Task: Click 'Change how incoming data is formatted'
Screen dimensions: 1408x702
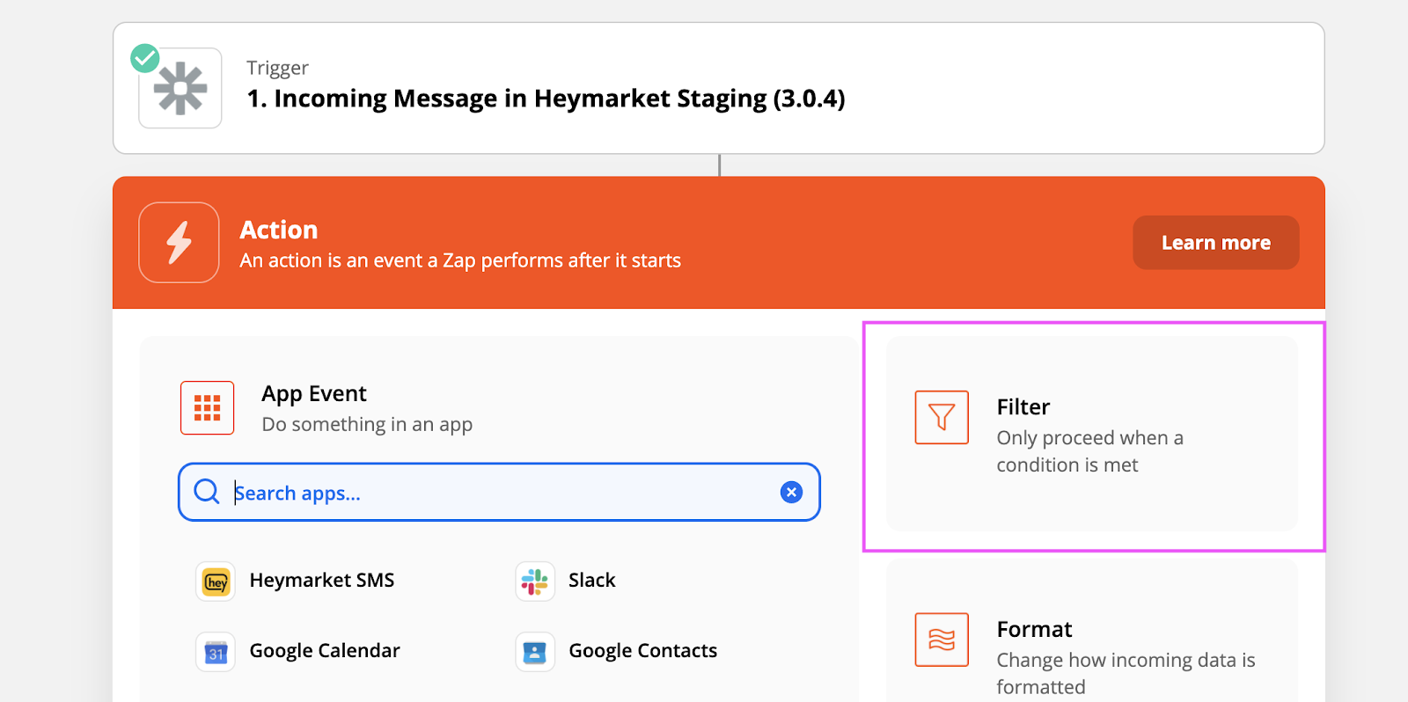Action: tap(1126, 673)
